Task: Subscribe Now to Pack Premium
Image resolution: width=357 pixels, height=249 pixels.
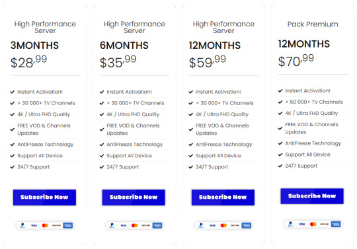Action: pyautogui.click(x=312, y=196)
